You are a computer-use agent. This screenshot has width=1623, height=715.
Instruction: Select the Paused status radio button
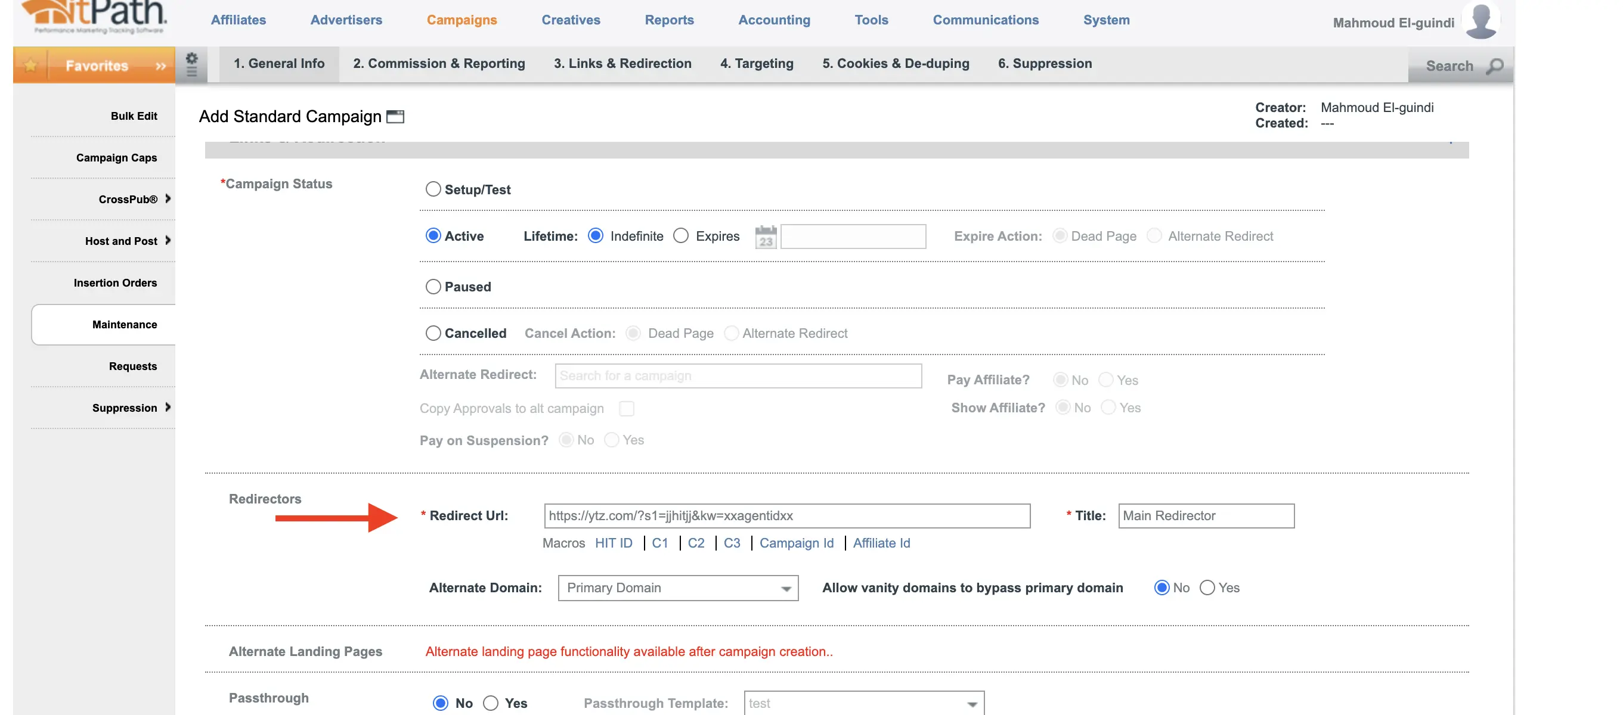point(433,287)
